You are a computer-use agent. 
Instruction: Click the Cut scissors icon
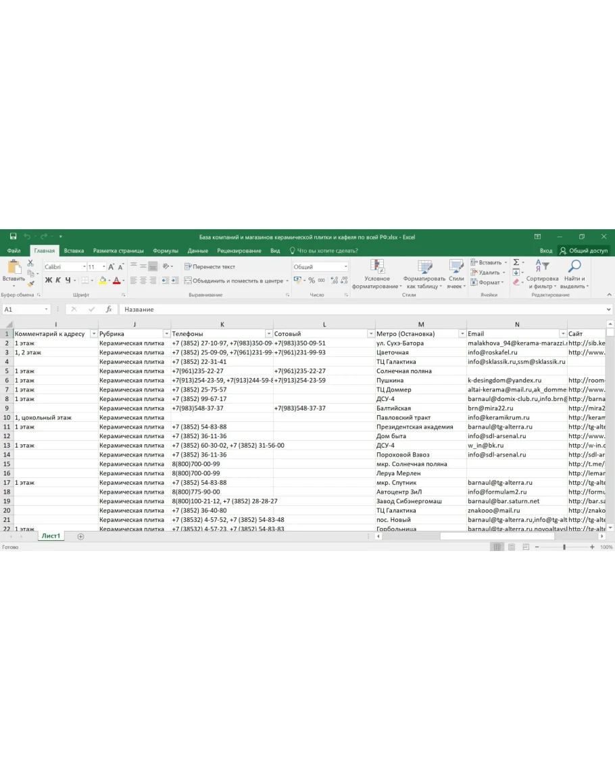point(31,262)
